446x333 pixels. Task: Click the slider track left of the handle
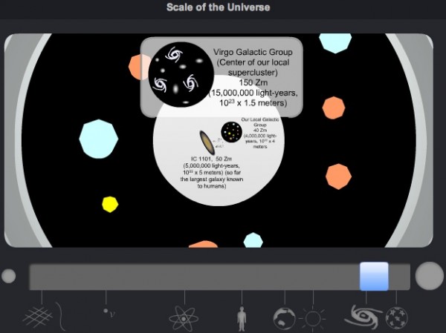point(195,277)
